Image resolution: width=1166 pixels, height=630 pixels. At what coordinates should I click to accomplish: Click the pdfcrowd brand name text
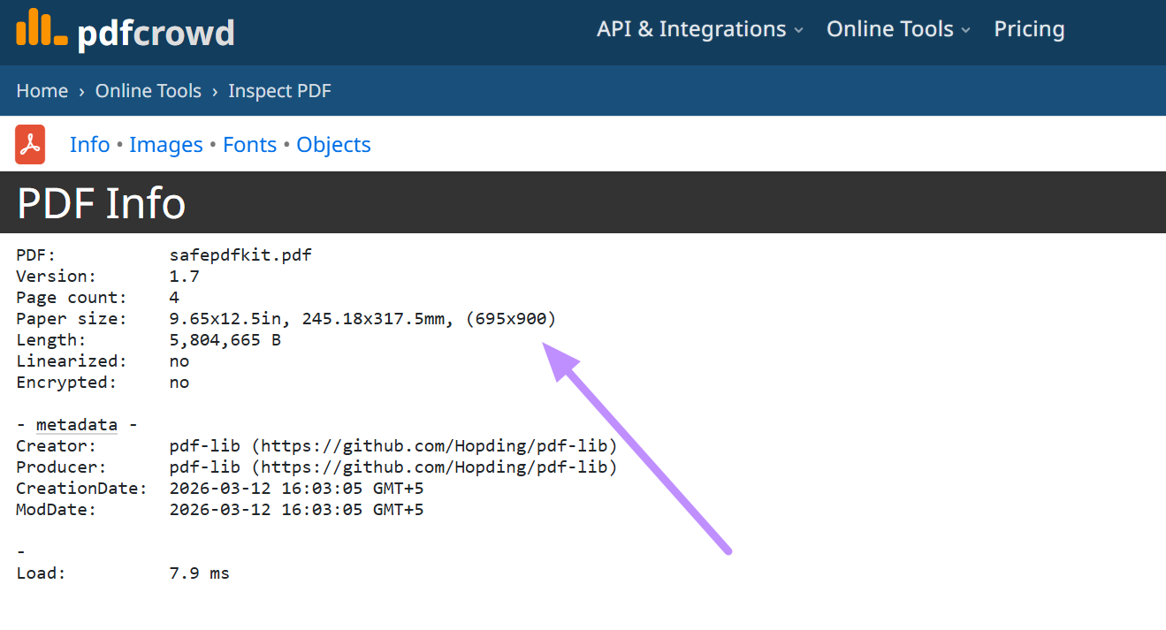pos(156,34)
